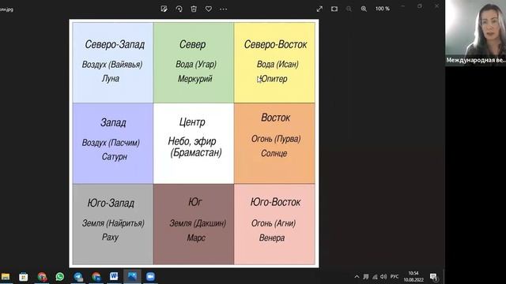Viewport: 506px width, 284px height.
Task: Open Microsoft Word from the taskbar
Action: [x=114, y=276]
